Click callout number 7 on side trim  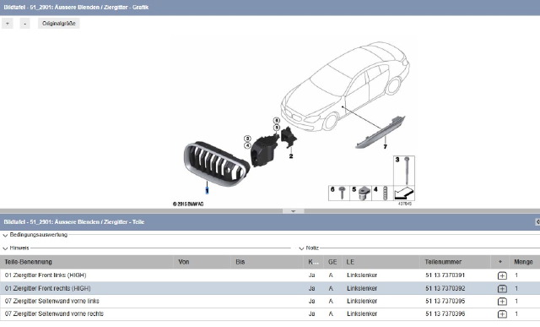(385, 146)
